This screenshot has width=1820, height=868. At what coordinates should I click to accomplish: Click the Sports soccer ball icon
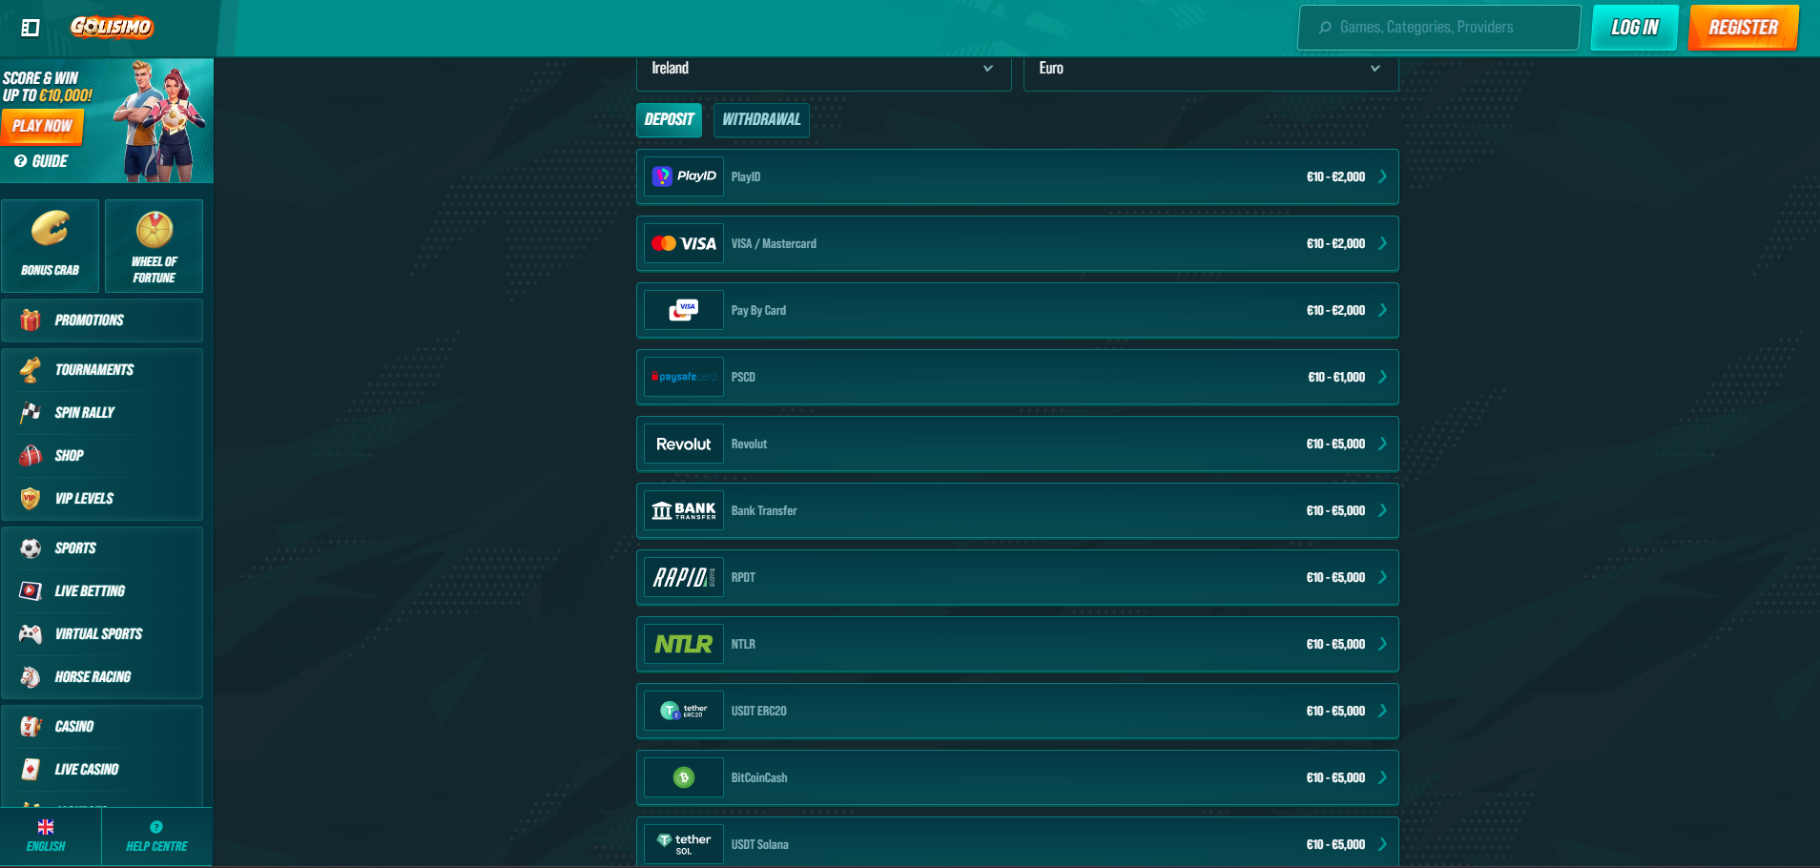31,548
